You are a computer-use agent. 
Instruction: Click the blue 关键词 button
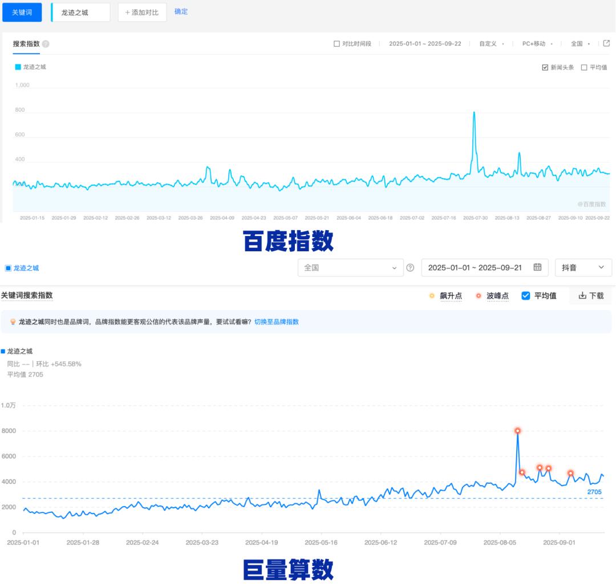pyautogui.click(x=22, y=12)
